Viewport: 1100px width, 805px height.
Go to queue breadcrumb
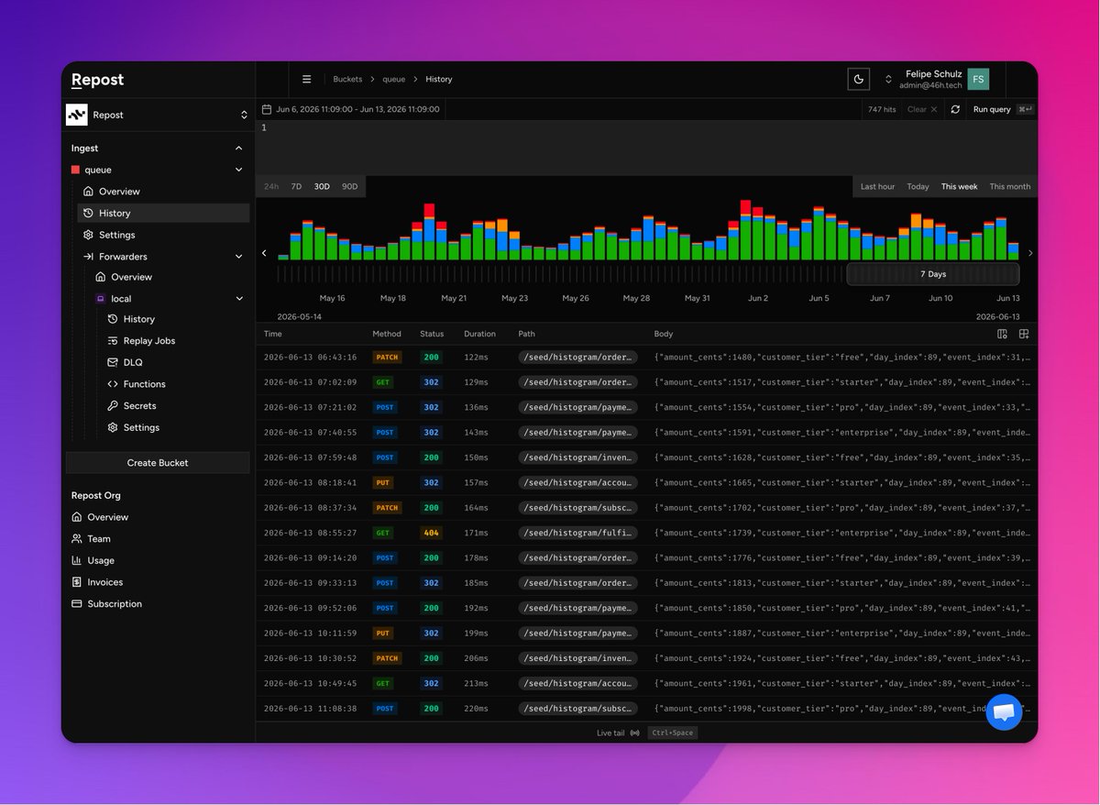click(x=394, y=79)
